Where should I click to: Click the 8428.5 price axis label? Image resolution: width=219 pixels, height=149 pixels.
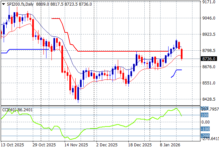tap(209, 99)
